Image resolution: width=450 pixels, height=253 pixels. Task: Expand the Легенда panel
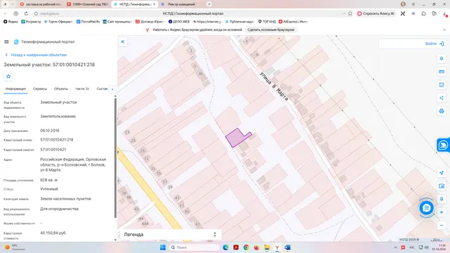[x=170, y=235]
